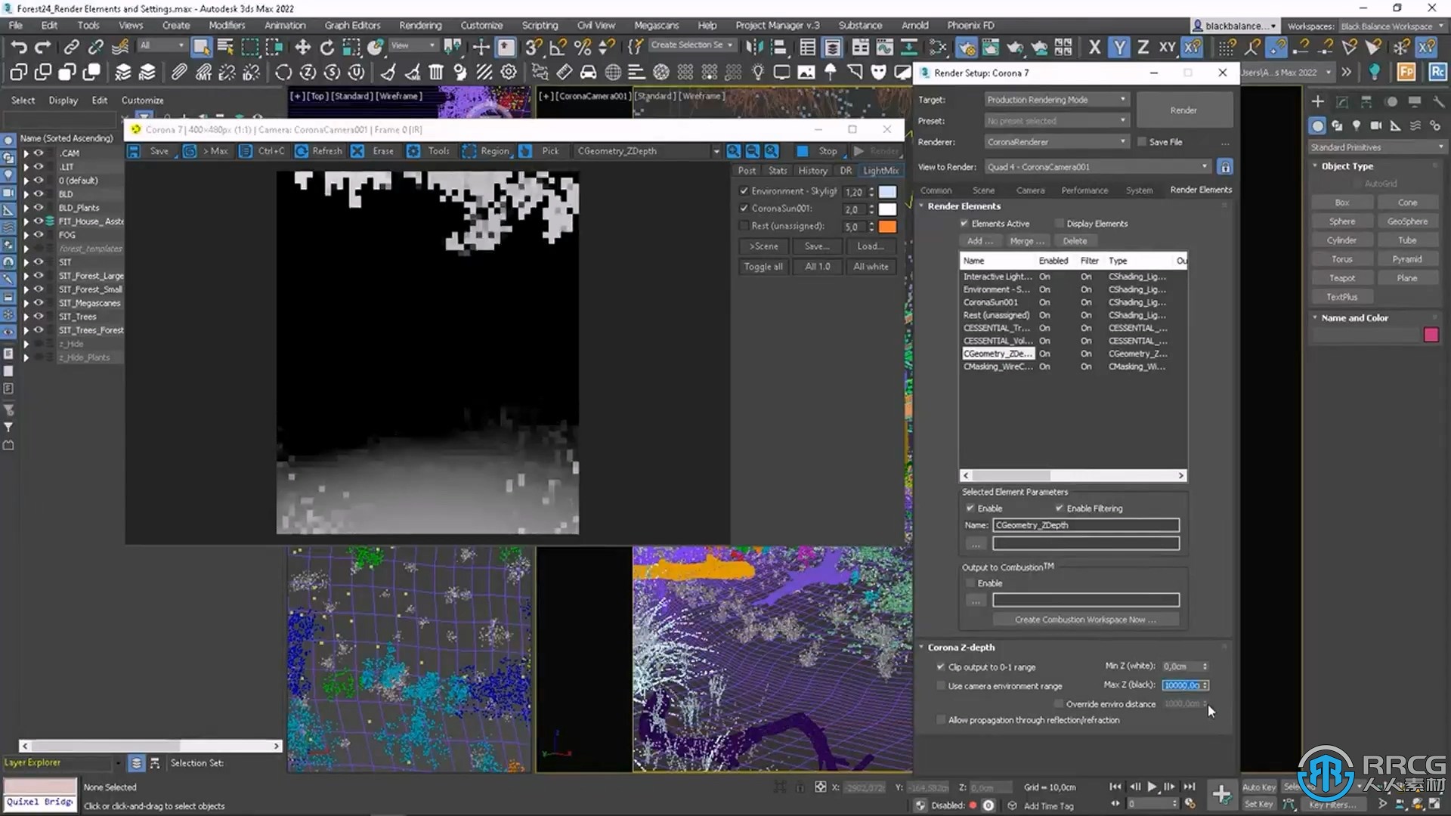Click the XY plane constraint icon
Viewport: 1451px width, 816px height.
1168,48
